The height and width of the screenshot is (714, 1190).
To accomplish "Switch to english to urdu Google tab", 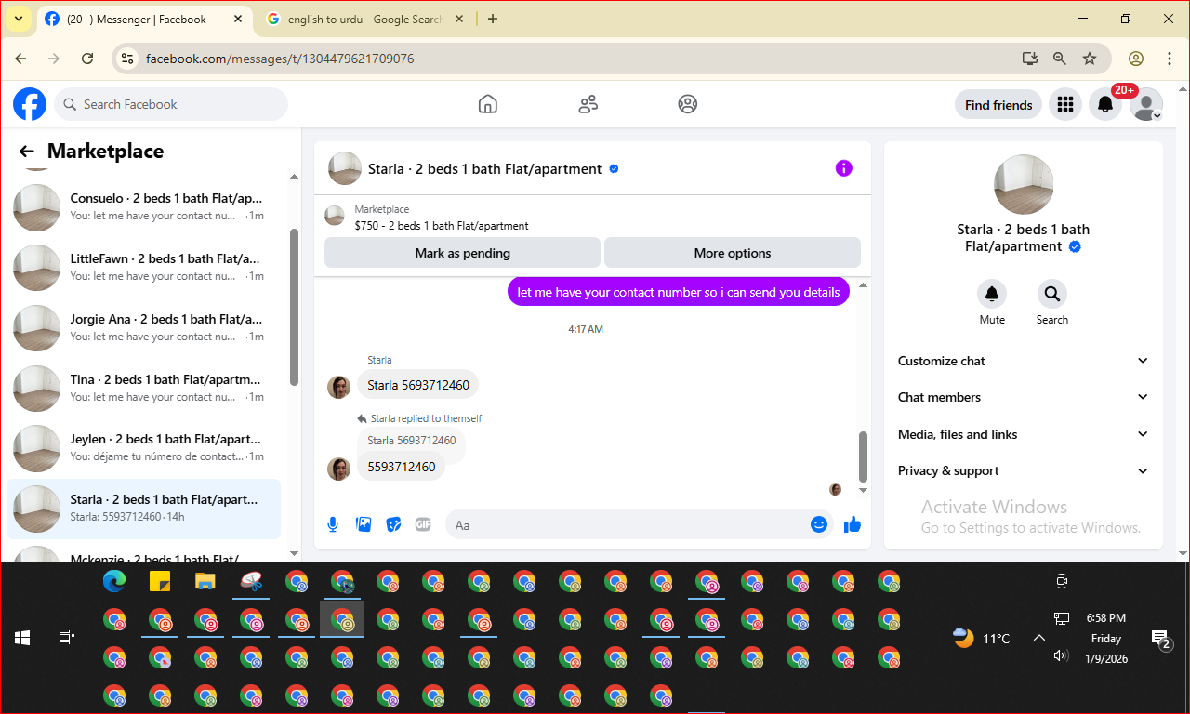I will click(x=363, y=19).
